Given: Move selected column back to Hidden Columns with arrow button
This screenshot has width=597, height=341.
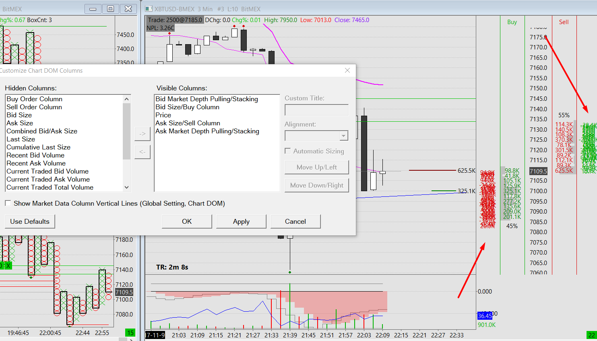Looking at the screenshot, I should tap(143, 152).
